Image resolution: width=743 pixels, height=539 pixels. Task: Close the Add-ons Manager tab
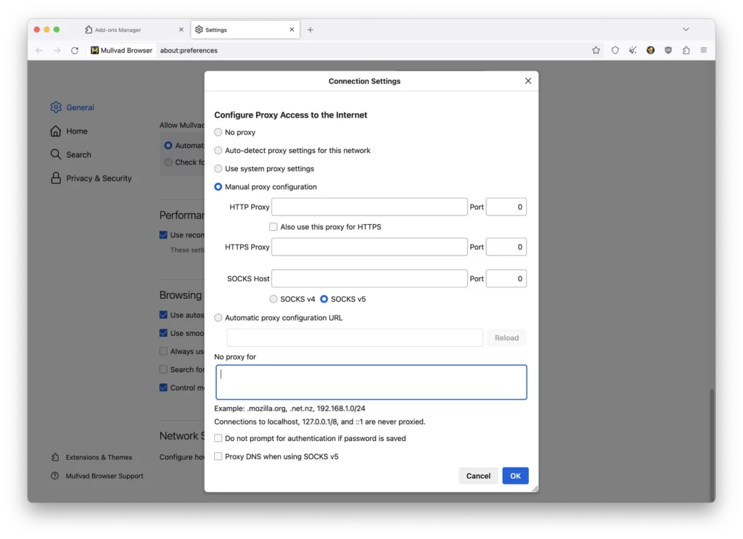tap(181, 30)
